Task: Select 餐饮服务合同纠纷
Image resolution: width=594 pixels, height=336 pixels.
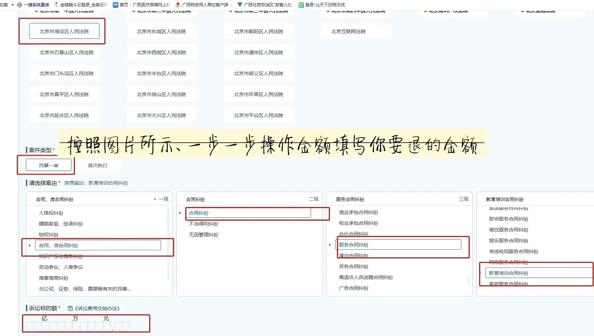Action: pos(509,230)
